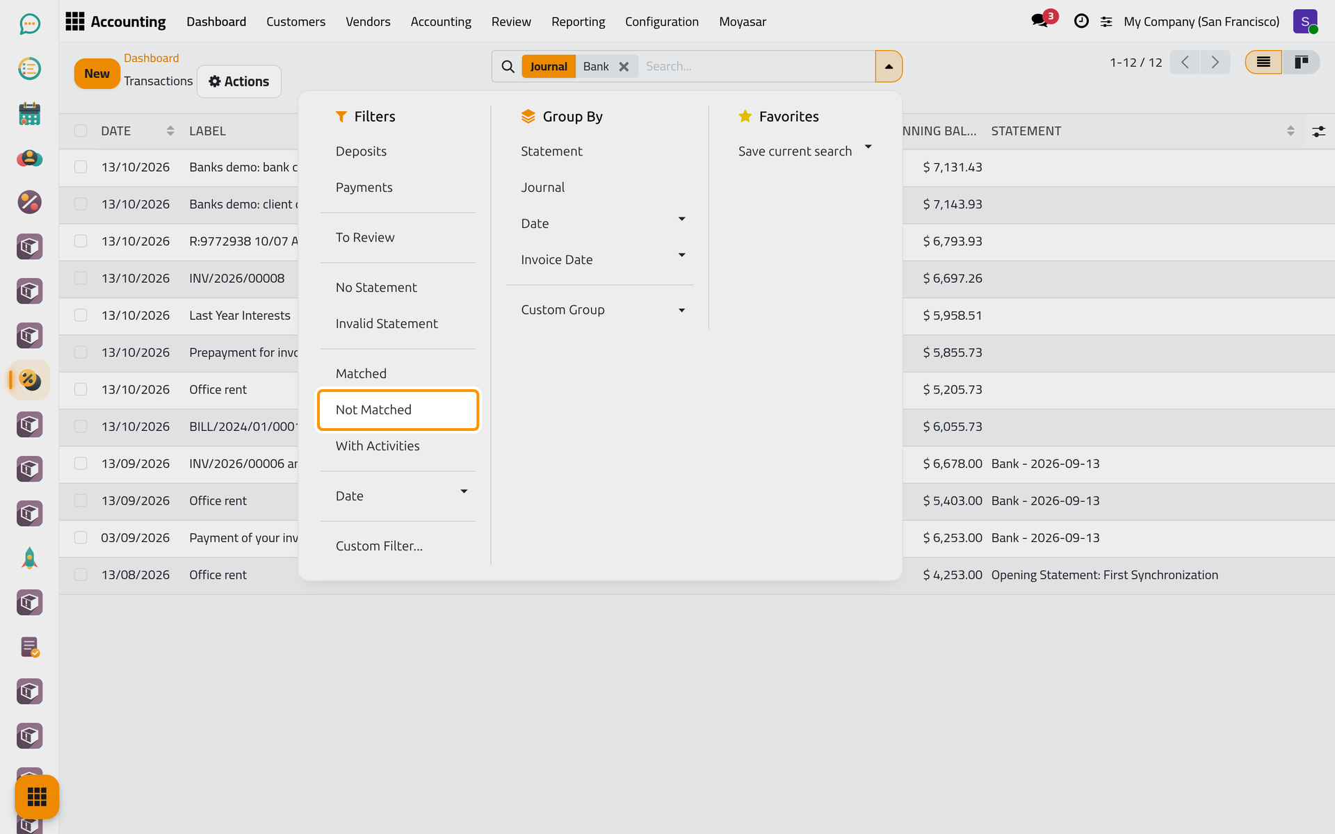Click the search magnifier icon
The height and width of the screenshot is (834, 1335).
[x=508, y=67]
